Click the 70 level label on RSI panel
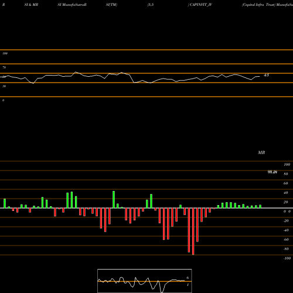 coord(4,67)
